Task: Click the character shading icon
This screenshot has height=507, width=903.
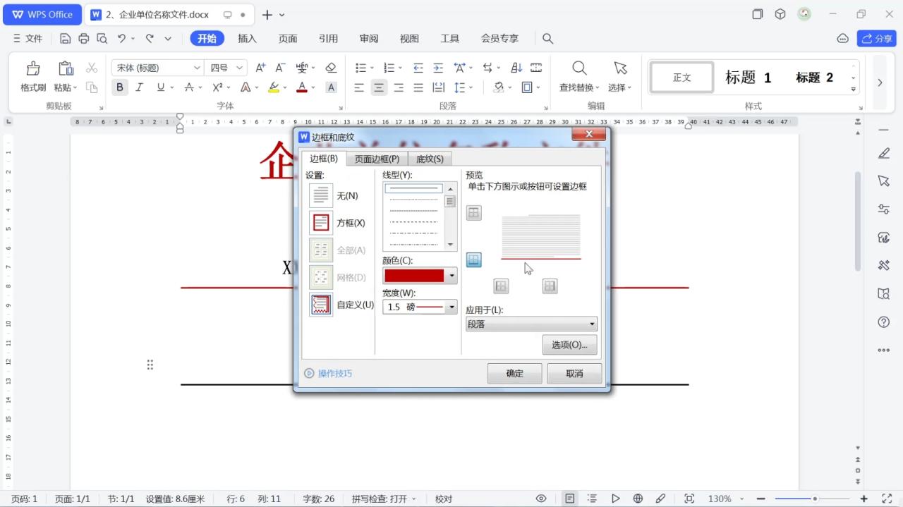Action: [331, 87]
